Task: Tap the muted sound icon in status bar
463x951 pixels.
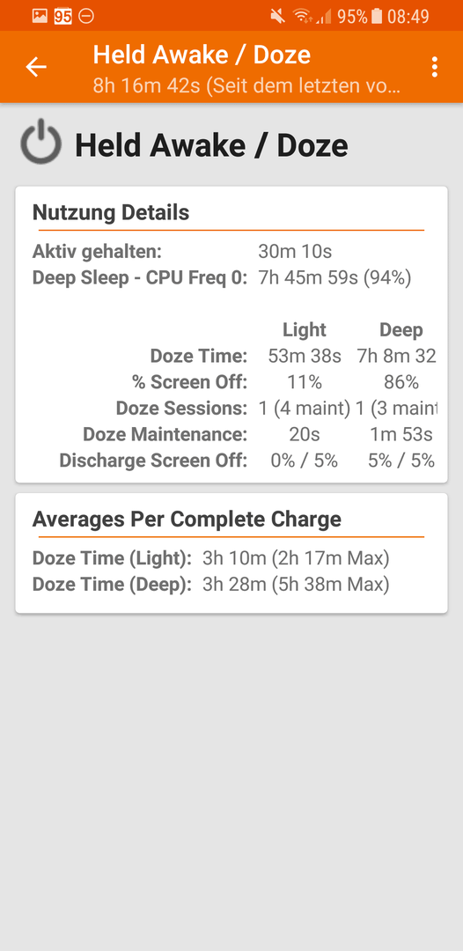Action: (278, 17)
